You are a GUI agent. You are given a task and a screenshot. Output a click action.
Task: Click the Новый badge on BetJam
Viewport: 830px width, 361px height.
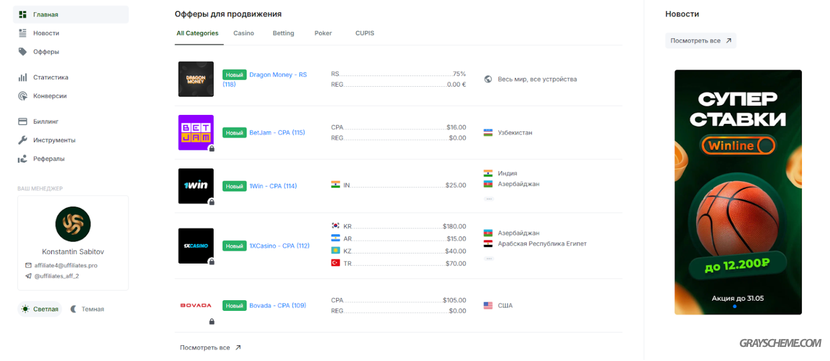235,133
